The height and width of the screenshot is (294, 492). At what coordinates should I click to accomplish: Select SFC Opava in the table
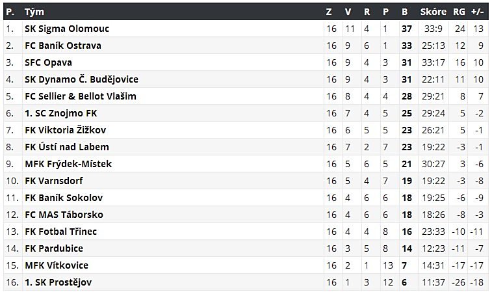(48, 62)
